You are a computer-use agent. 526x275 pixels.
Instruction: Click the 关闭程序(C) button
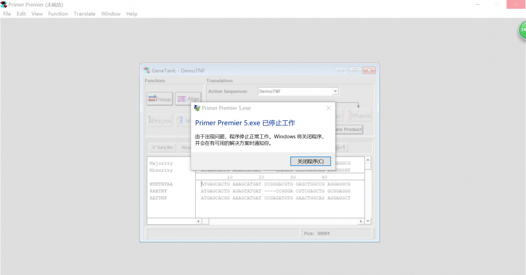pyautogui.click(x=310, y=162)
